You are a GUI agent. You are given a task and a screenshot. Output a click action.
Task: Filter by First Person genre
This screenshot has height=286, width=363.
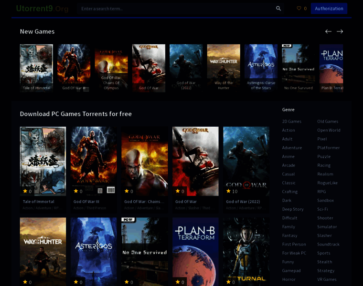pyautogui.click(x=294, y=244)
